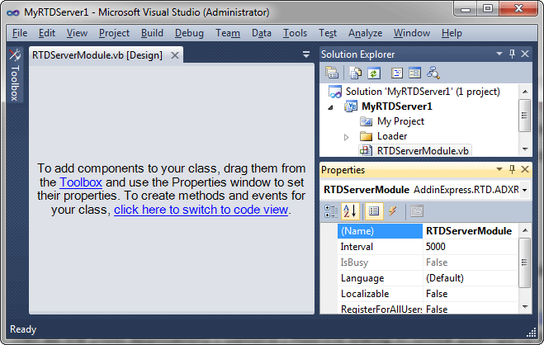
Task: Pin the Properties panel with auto-hide pushpin
Action: [x=512, y=169]
